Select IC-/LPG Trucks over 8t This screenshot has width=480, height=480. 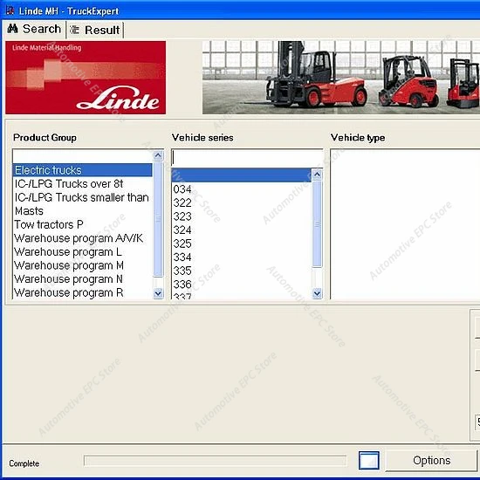click(82, 183)
